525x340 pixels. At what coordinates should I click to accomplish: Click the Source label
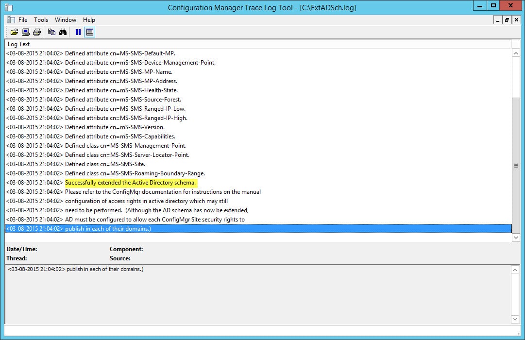click(120, 258)
